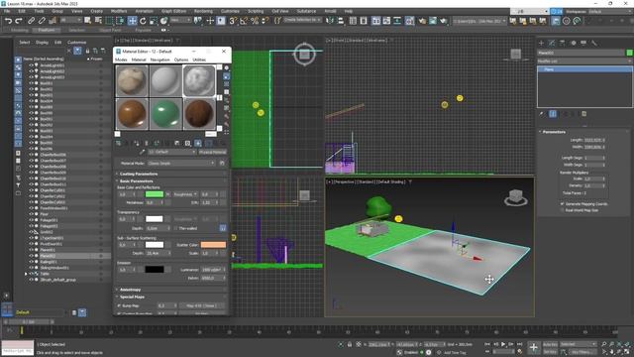Toggle the Percent Snap icon
This screenshot has width=634, height=357.
pos(255,21)
